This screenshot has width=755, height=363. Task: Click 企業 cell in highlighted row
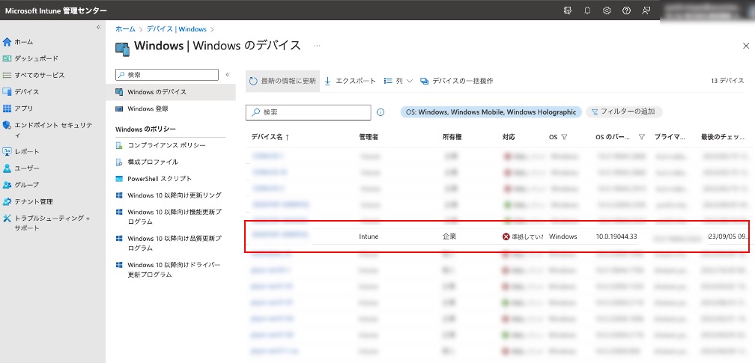coord(449,237)
